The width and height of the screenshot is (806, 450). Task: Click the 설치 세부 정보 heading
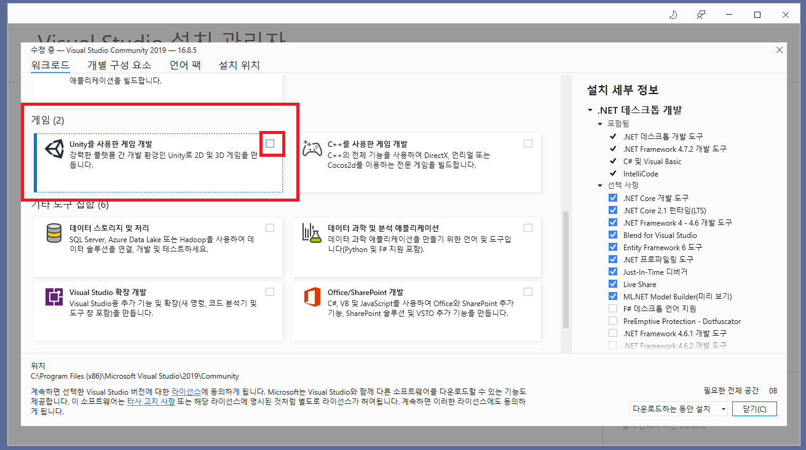pos(623,90)
